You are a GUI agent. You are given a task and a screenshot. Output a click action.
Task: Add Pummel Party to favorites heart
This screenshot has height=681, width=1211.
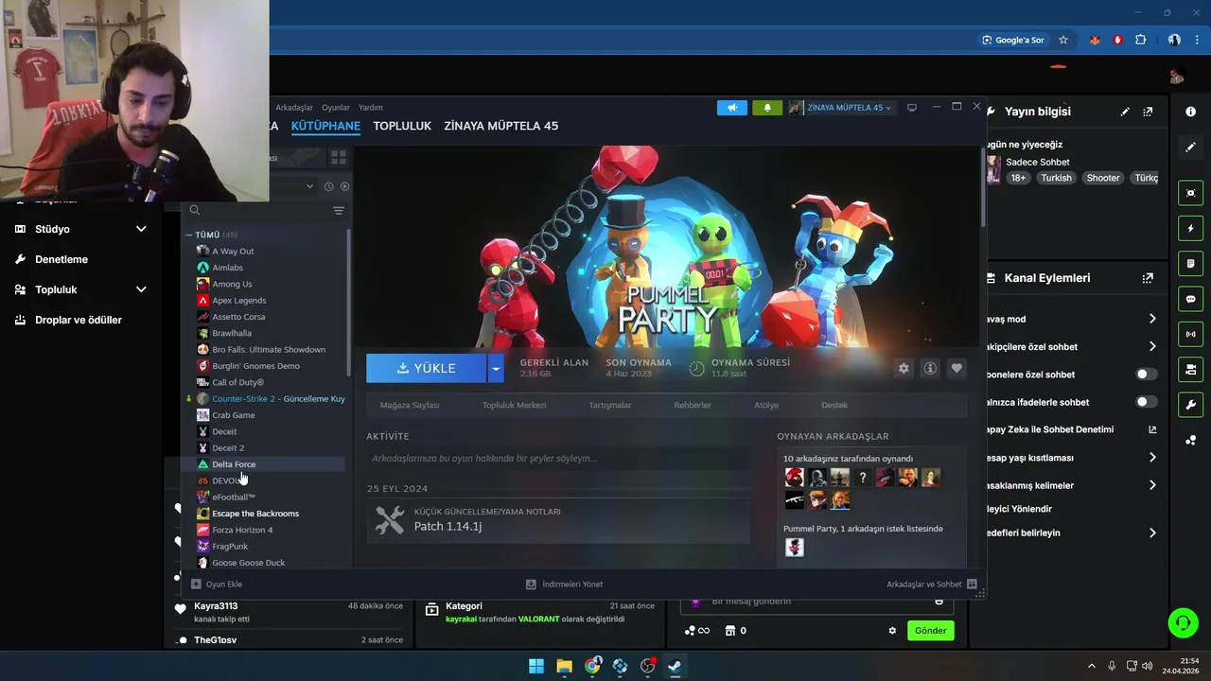coord(957,368)
